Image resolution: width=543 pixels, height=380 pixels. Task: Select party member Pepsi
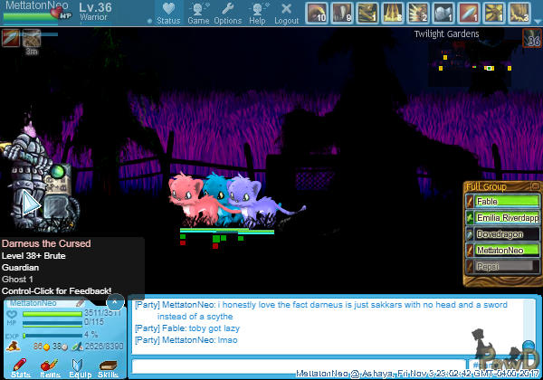click(x=507, y=266)
